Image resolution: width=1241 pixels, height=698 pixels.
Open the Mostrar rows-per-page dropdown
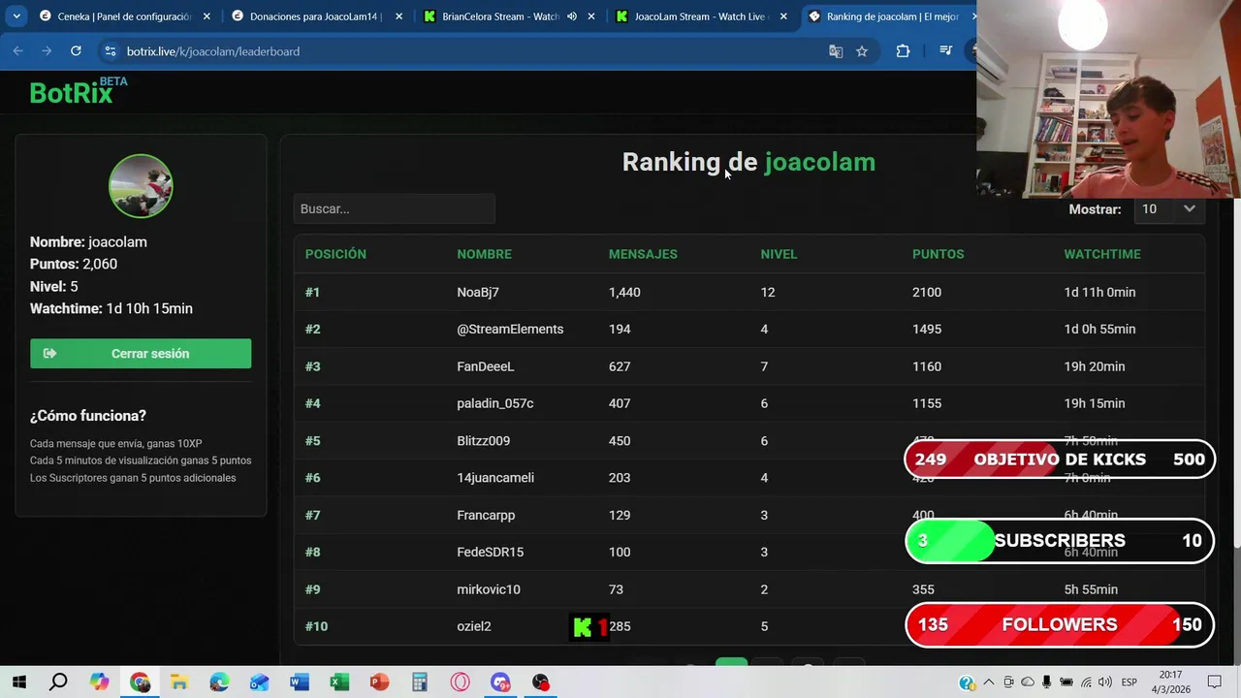tap(1169, 208)
